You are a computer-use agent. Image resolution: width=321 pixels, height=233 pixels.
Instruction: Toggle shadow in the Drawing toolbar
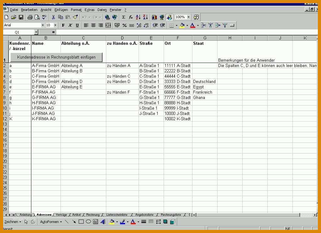[x=166, y=221]
